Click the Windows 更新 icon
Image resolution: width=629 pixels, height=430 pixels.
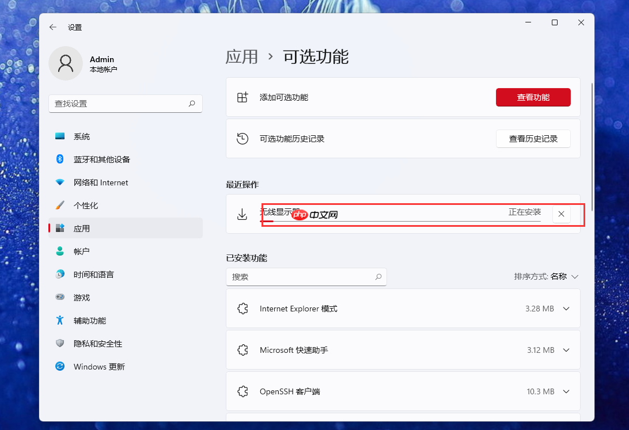coord(59,367)
